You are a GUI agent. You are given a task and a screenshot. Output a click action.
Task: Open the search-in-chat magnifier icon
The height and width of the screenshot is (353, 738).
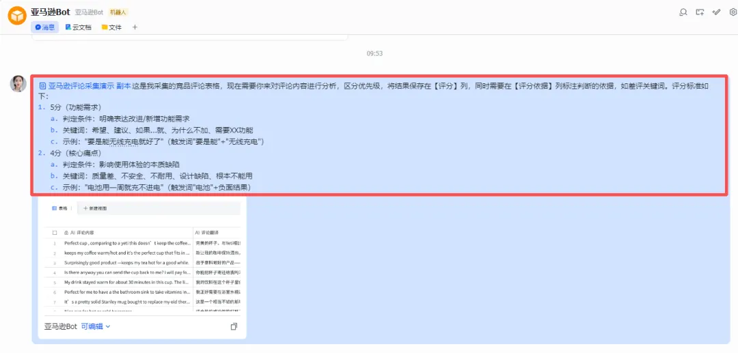tap(683, 12)
